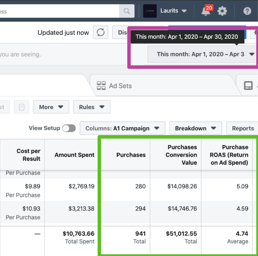Open the notifications bell with 20 badge
Viewport: 258px width, 256px height.
coord(207,11)
